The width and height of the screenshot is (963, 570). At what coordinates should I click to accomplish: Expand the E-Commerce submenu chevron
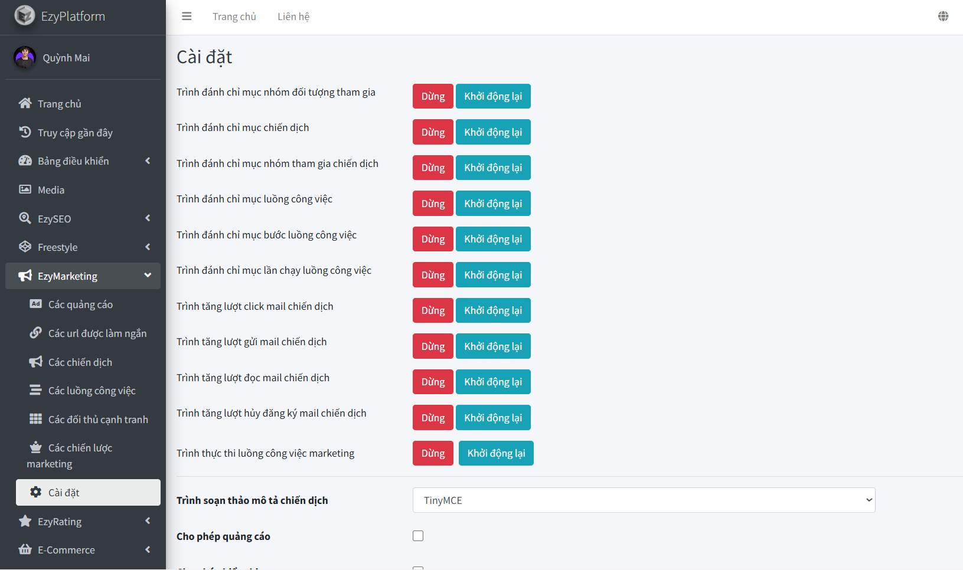click(148, 549)
